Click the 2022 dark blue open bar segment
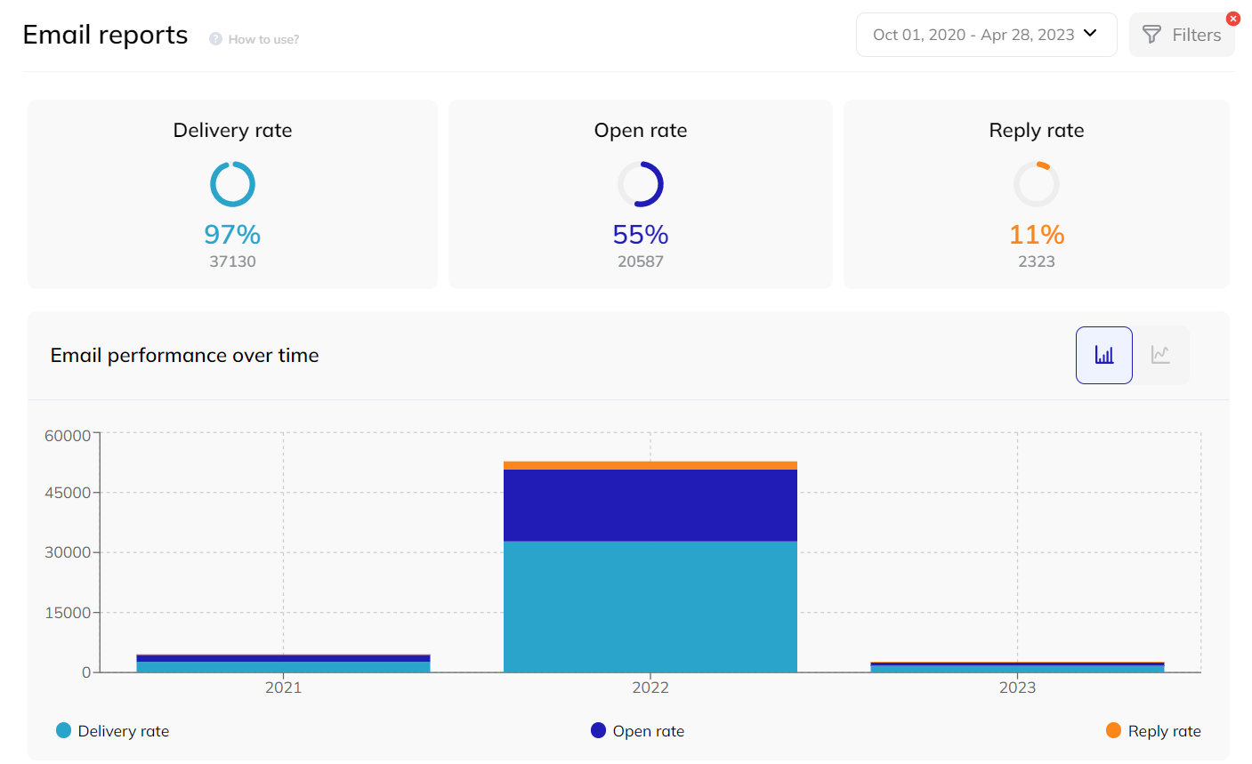 [650, 505]
